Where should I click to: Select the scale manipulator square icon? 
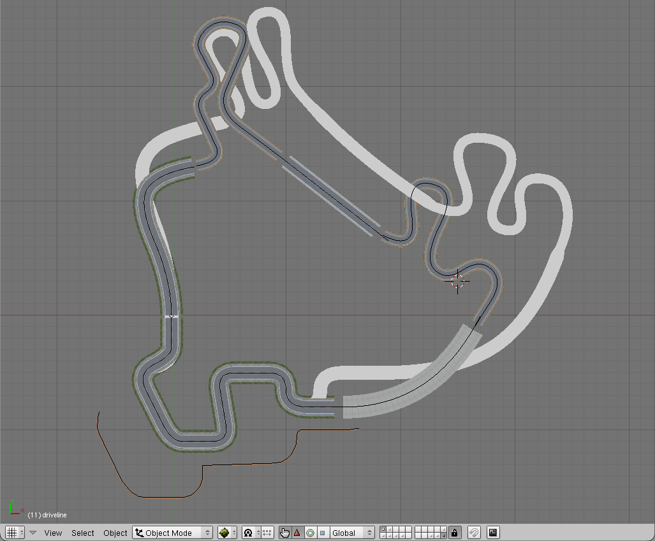[x=322, y=533]
